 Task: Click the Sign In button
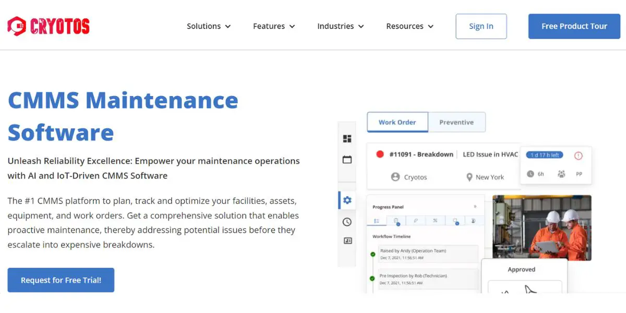tap(481, 26)
